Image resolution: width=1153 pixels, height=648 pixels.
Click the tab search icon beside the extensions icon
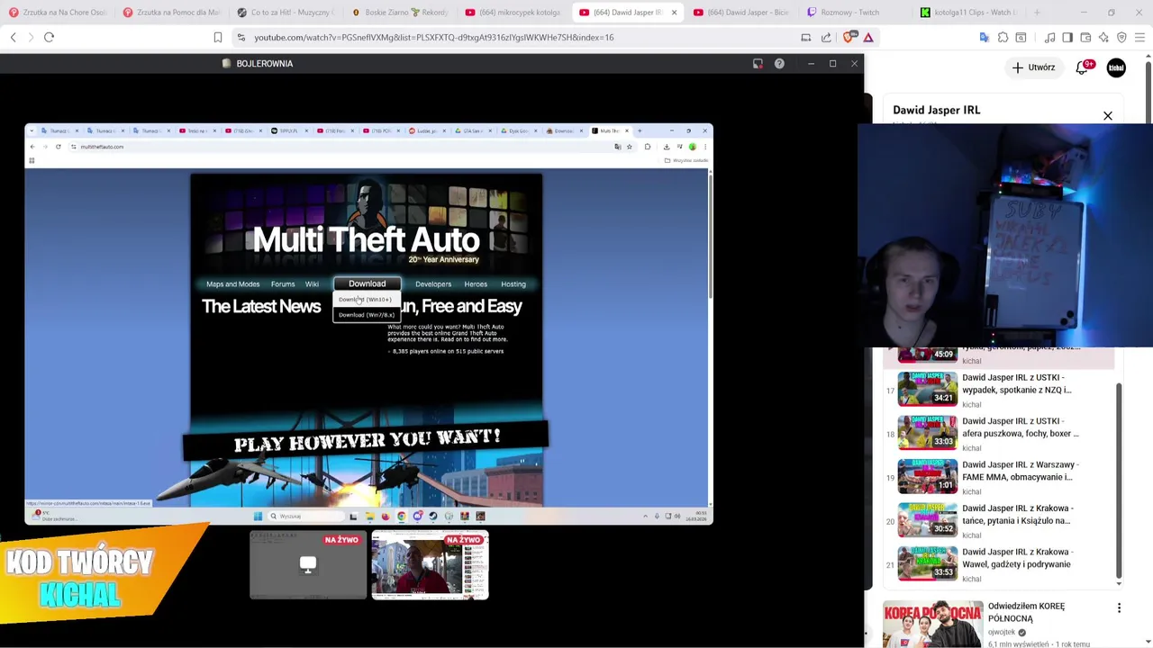point(1021,37)
